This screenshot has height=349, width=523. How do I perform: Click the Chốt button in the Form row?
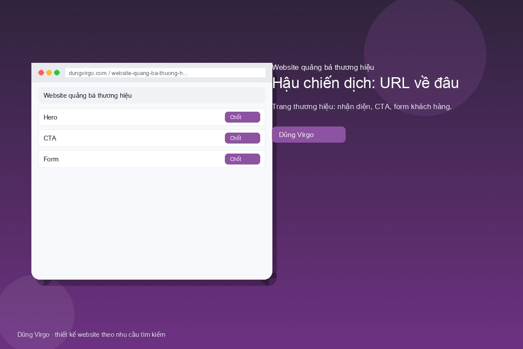click(x=242, y=159)
